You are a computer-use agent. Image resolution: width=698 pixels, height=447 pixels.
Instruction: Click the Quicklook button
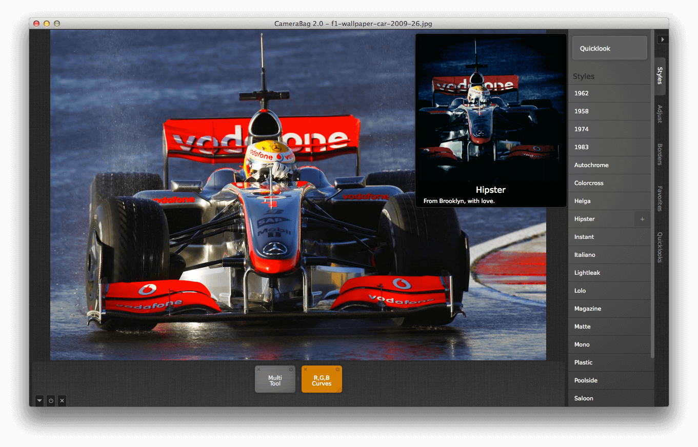pyautogui.click(x=610, y=48)
